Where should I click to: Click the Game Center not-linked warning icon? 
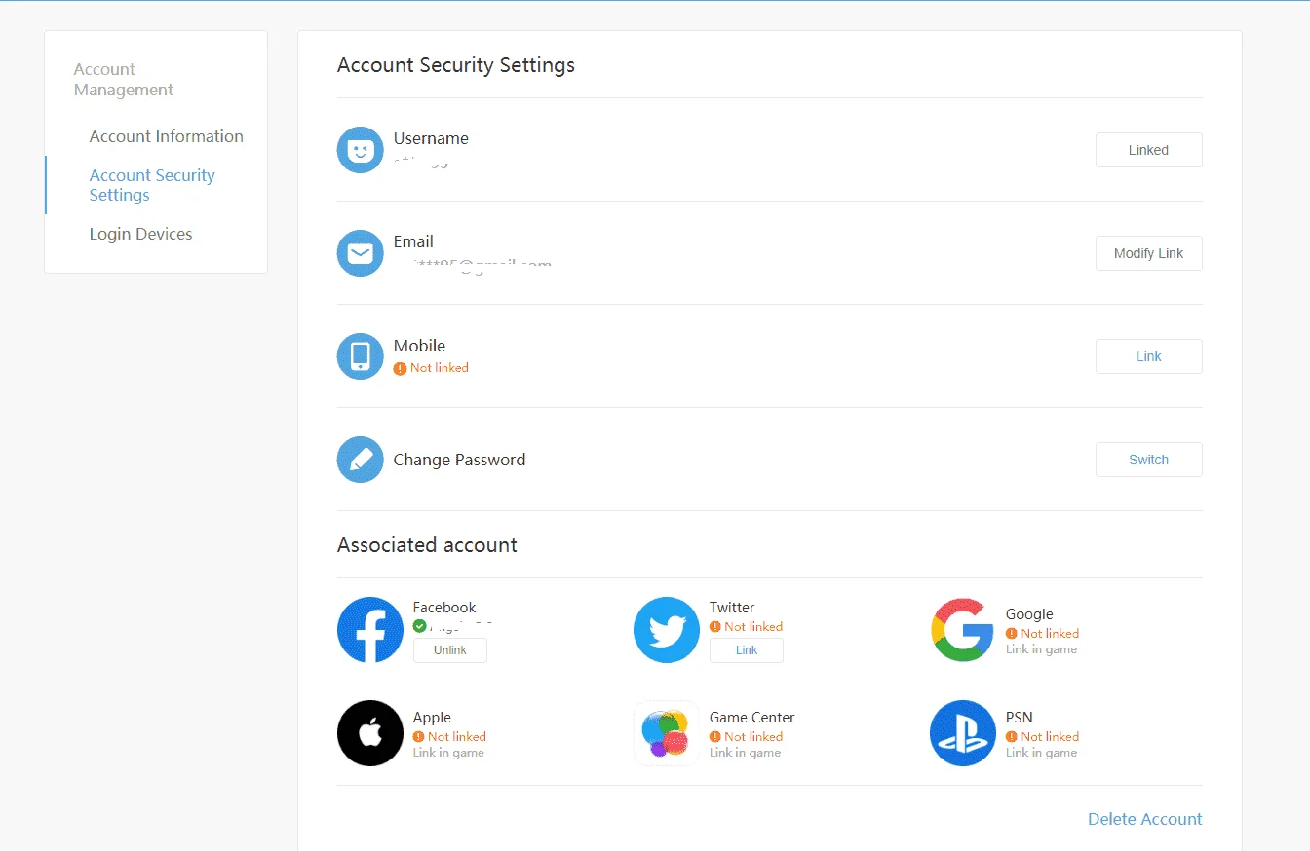pyautogui.click(x=715, y=737)
